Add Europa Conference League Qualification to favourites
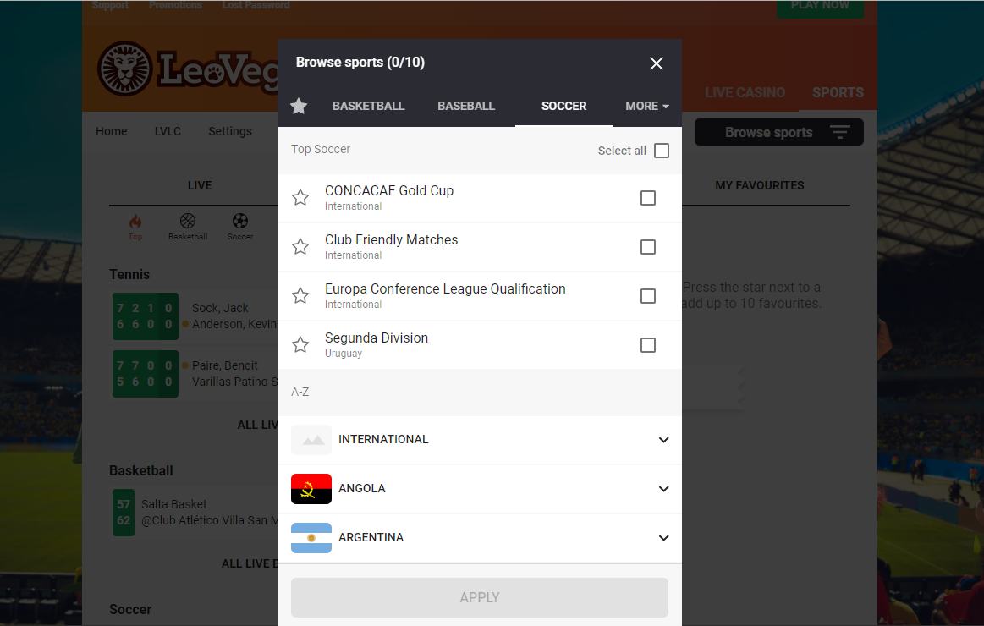Image resolution: width=984 pixels, height=626 pixels. [x=300, y=295]
